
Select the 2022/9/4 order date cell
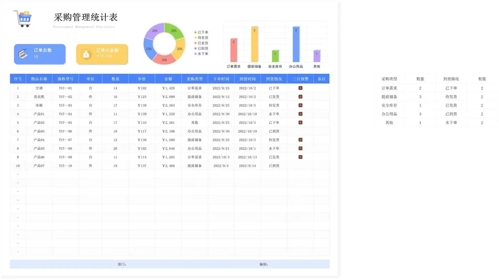[221, 166]
